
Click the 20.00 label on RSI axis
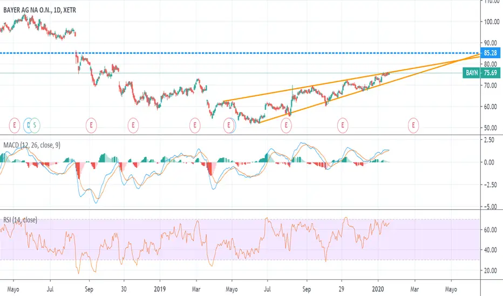[x=492, y=271]
